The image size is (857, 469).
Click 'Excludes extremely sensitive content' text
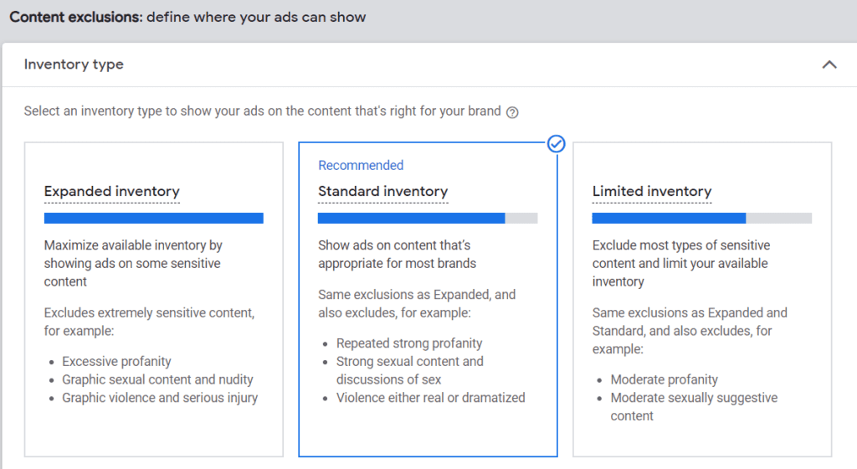[x=149, y=322]
